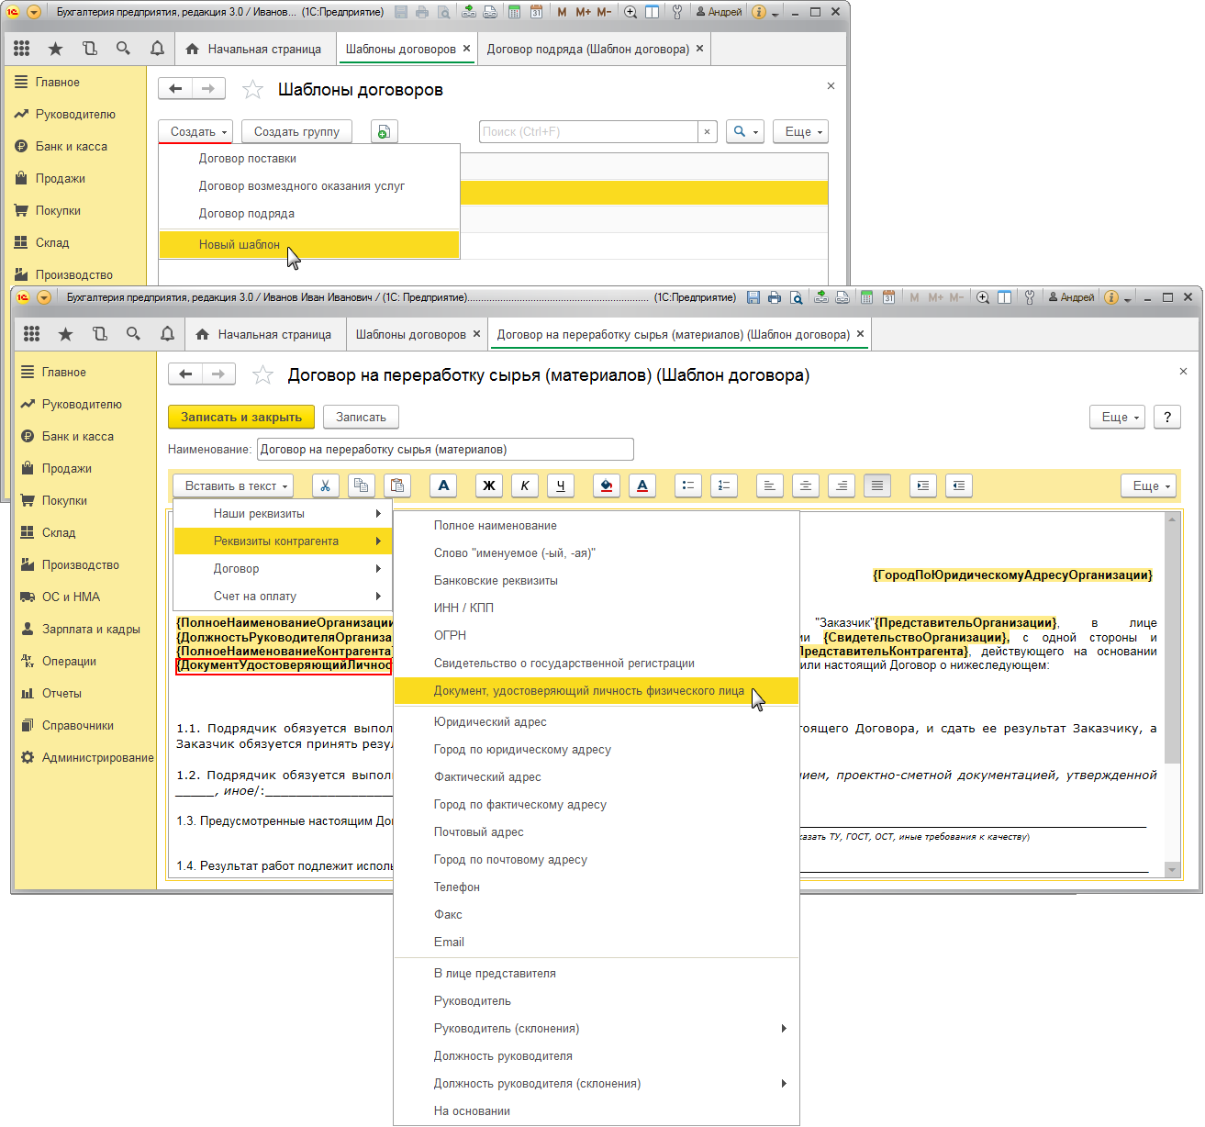Screen dimensions: 1205x1127
Task: Align text left
Action: 769,485
